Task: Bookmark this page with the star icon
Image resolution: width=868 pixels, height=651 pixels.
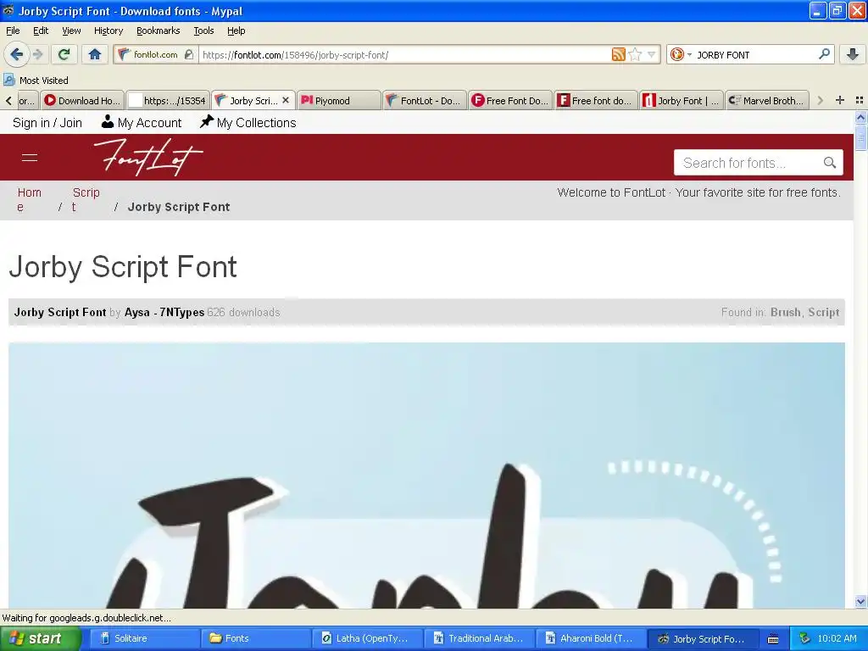Action: tap(636, 54)
